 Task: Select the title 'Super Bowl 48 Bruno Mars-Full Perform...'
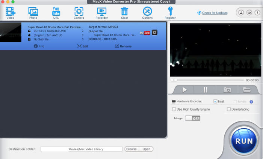(x=55, y=27)
